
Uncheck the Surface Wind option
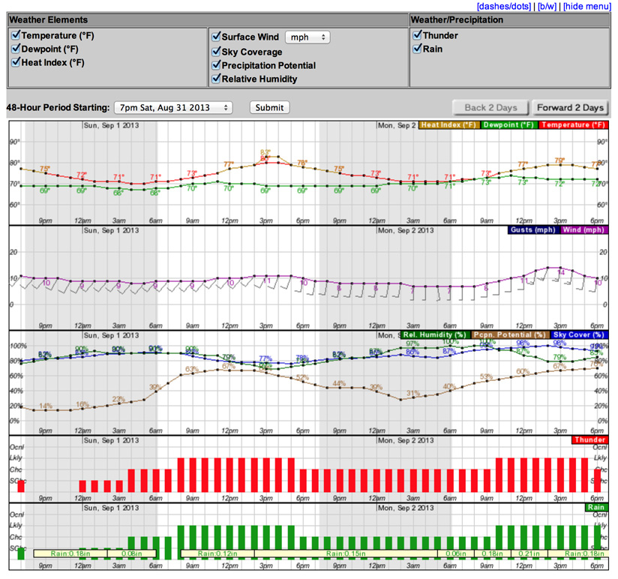216,37
